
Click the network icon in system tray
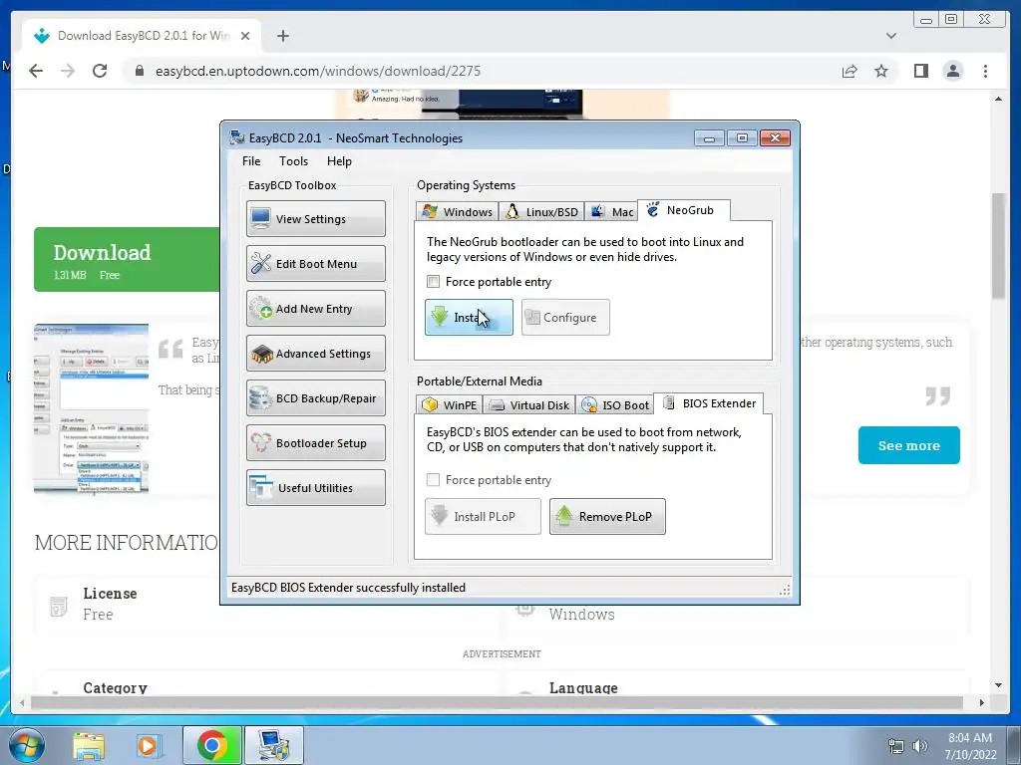coord(896,746)
